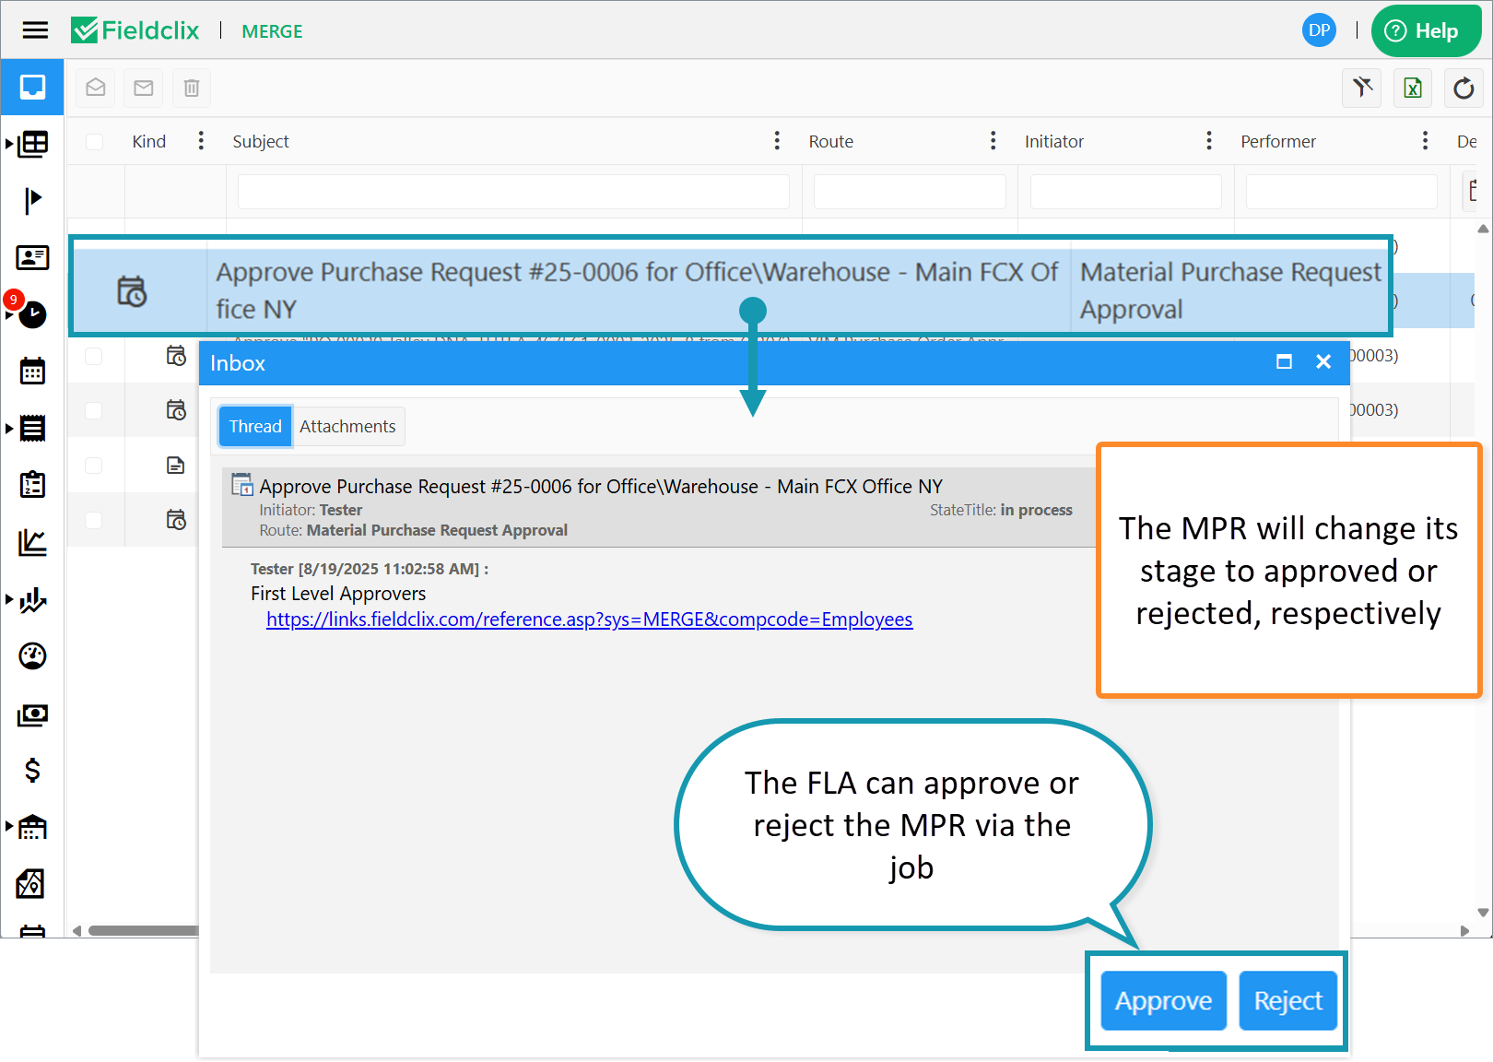1493x1062 pixels.
Task: Open the clipboard checklist sidebar icon
Action: [x=32, y=485]
